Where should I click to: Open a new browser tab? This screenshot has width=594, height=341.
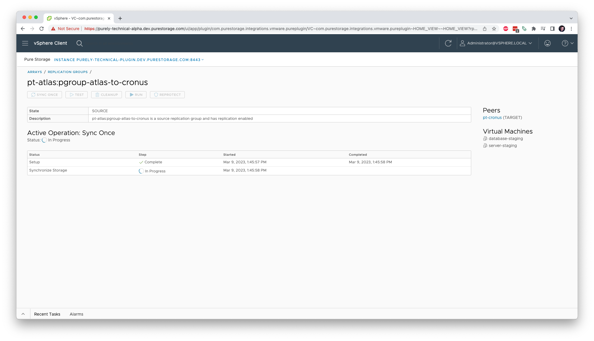pyautogui.click(x=120, y=18)
